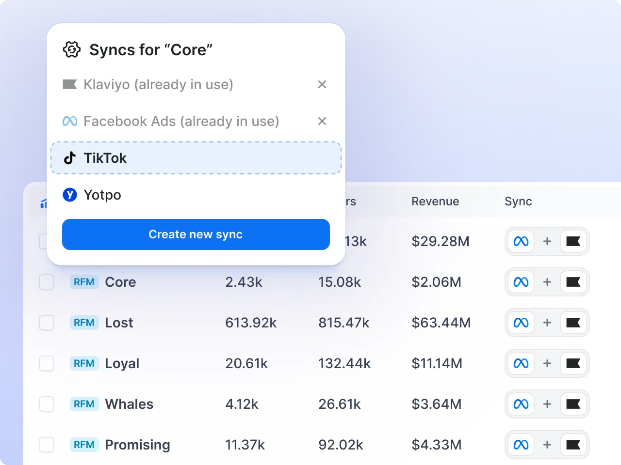
Task: Click Meta sync icon in Lost row
Action: coord(521,323)
